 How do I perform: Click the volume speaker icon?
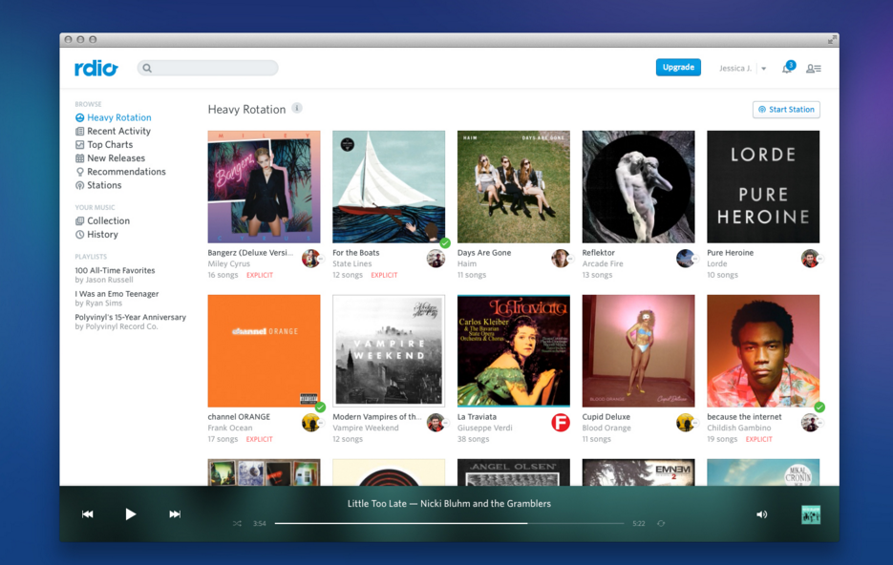[x=761, y=514]
